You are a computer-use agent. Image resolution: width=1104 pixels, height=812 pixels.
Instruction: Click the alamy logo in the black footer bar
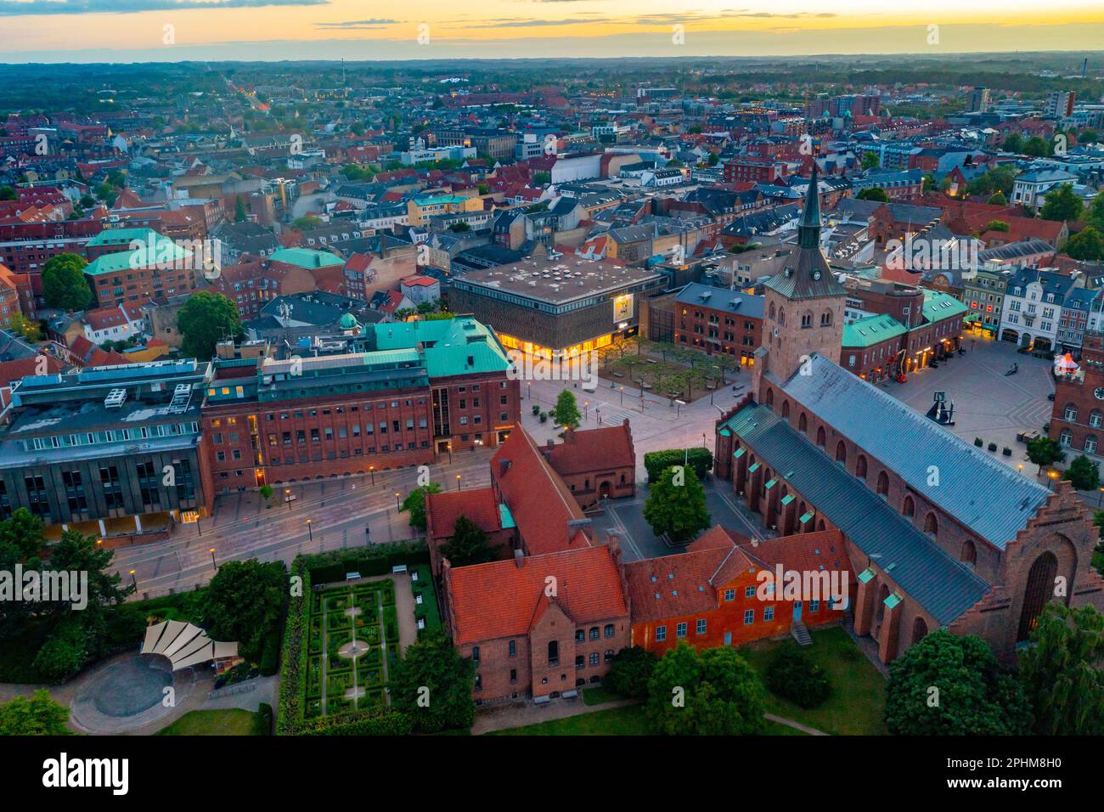pos(85,773)
